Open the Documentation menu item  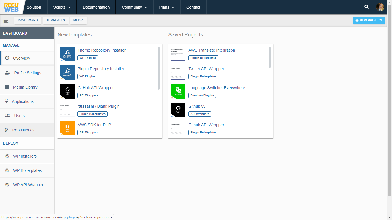tap(96, 7)
